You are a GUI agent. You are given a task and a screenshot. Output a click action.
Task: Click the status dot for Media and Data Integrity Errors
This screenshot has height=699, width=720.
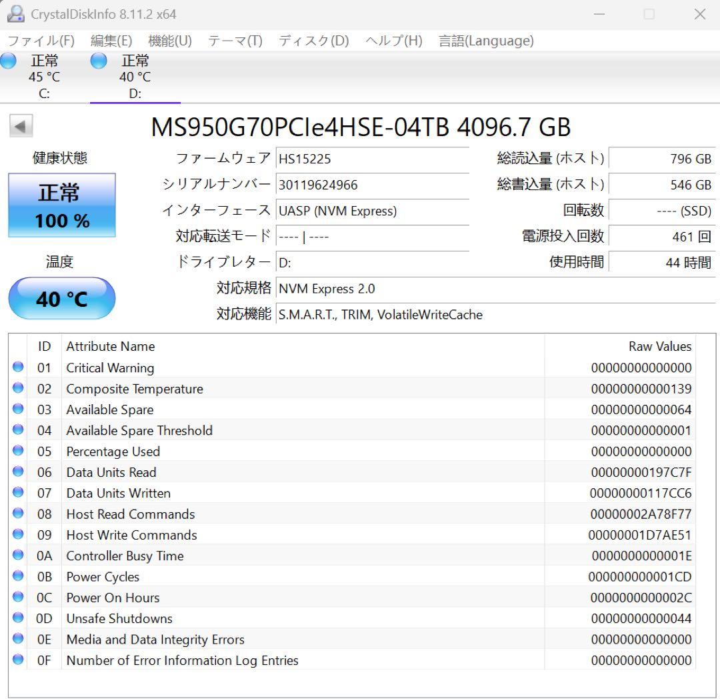pos(18,639)
